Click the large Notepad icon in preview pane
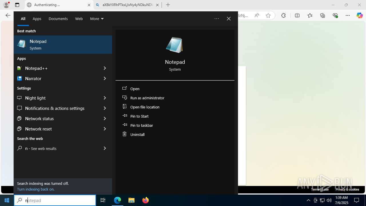Viewport: 366px width, 206px height. 174,45
